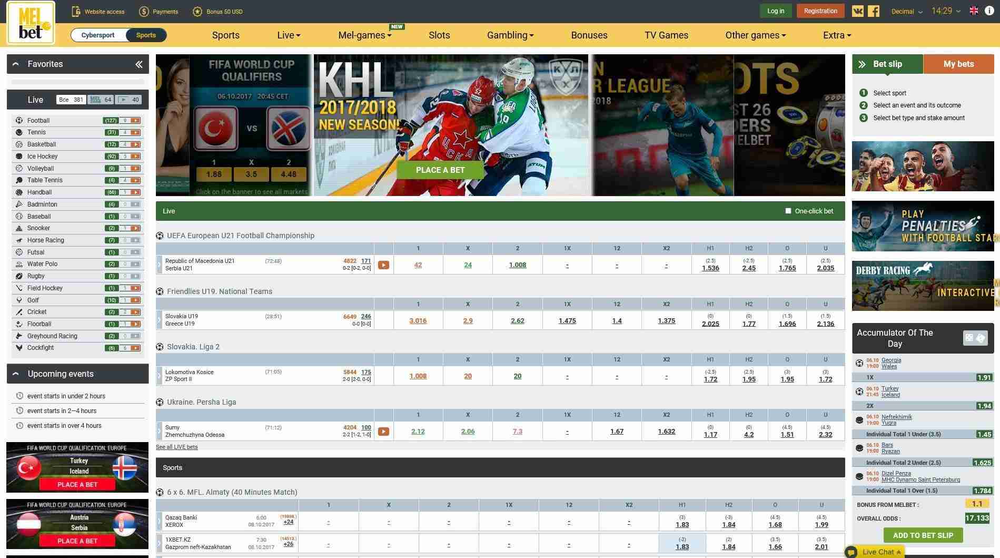Switch to the My bets tab
The width and height of the screenshot is (1000, 558).
(x=958, y=64)
